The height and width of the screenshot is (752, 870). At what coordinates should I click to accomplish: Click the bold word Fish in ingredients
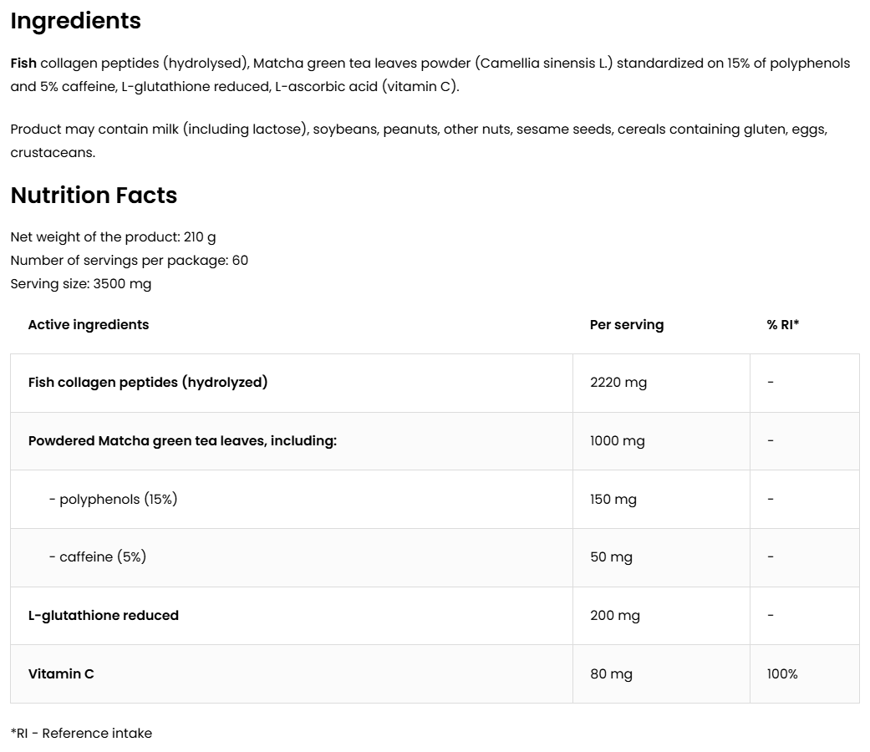point(23,64)
